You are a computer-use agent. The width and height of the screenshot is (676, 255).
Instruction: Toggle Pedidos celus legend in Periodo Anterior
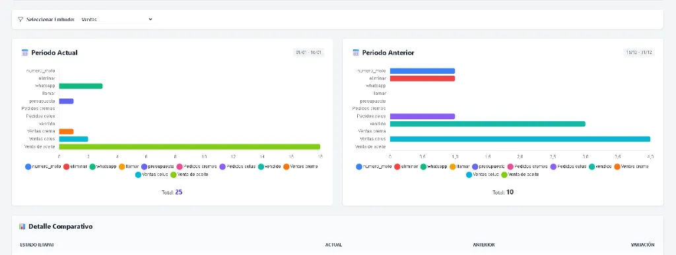(x=568, y=167)
